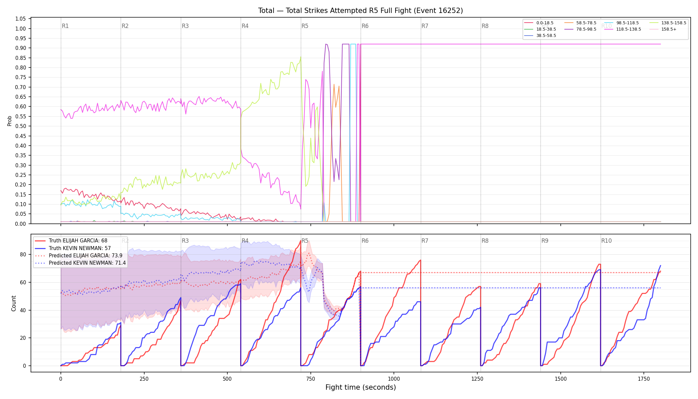Click the R10 round marker in count chart

coord(606,241)
